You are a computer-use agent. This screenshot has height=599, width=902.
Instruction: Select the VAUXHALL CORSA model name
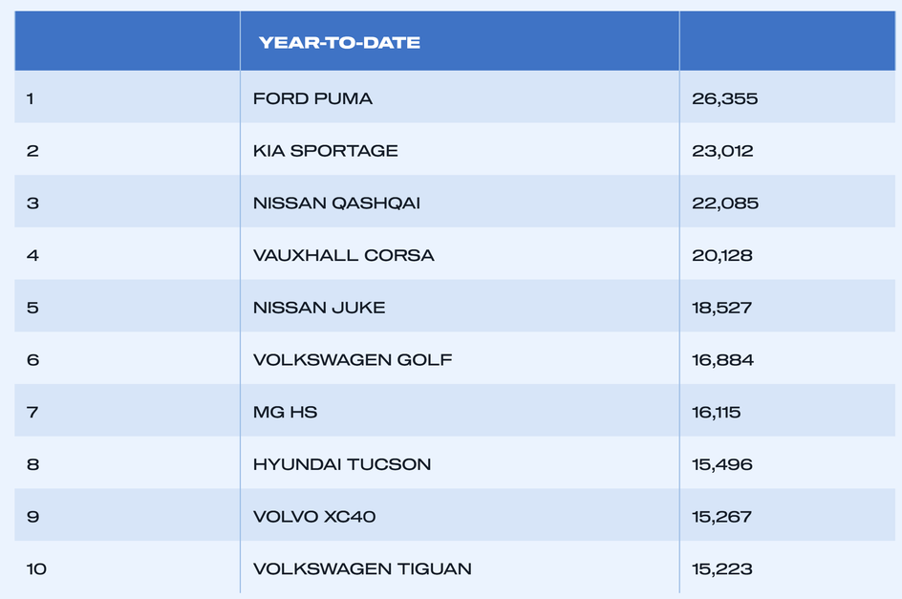pos(343,255)
